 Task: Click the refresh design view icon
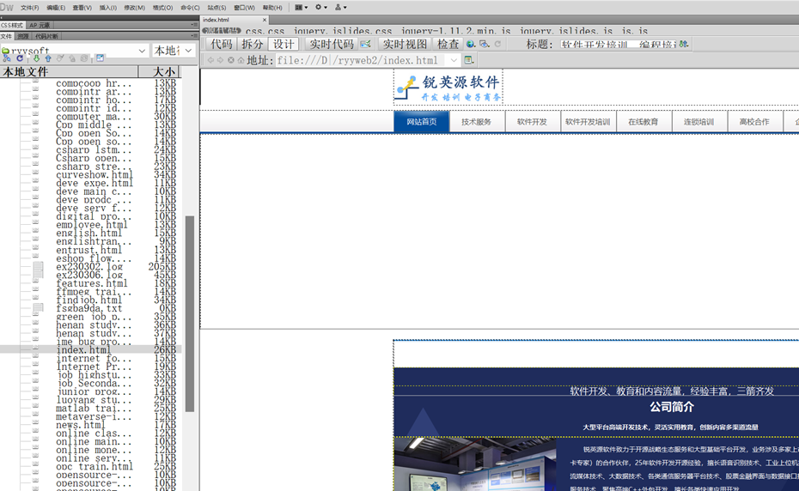(x=497, y=45)
